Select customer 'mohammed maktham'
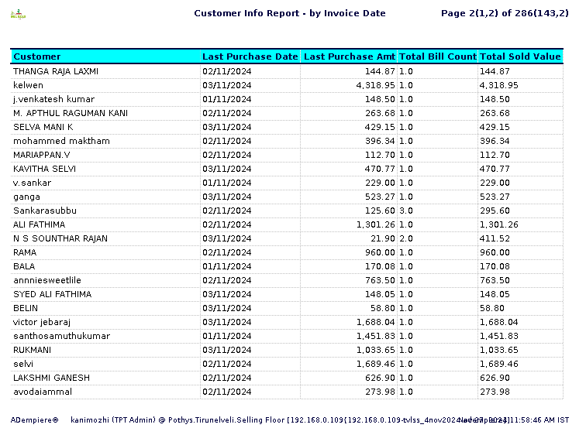The height and width of the screenshot is (428, 586). pyautogui.click(x=61, y=141)
